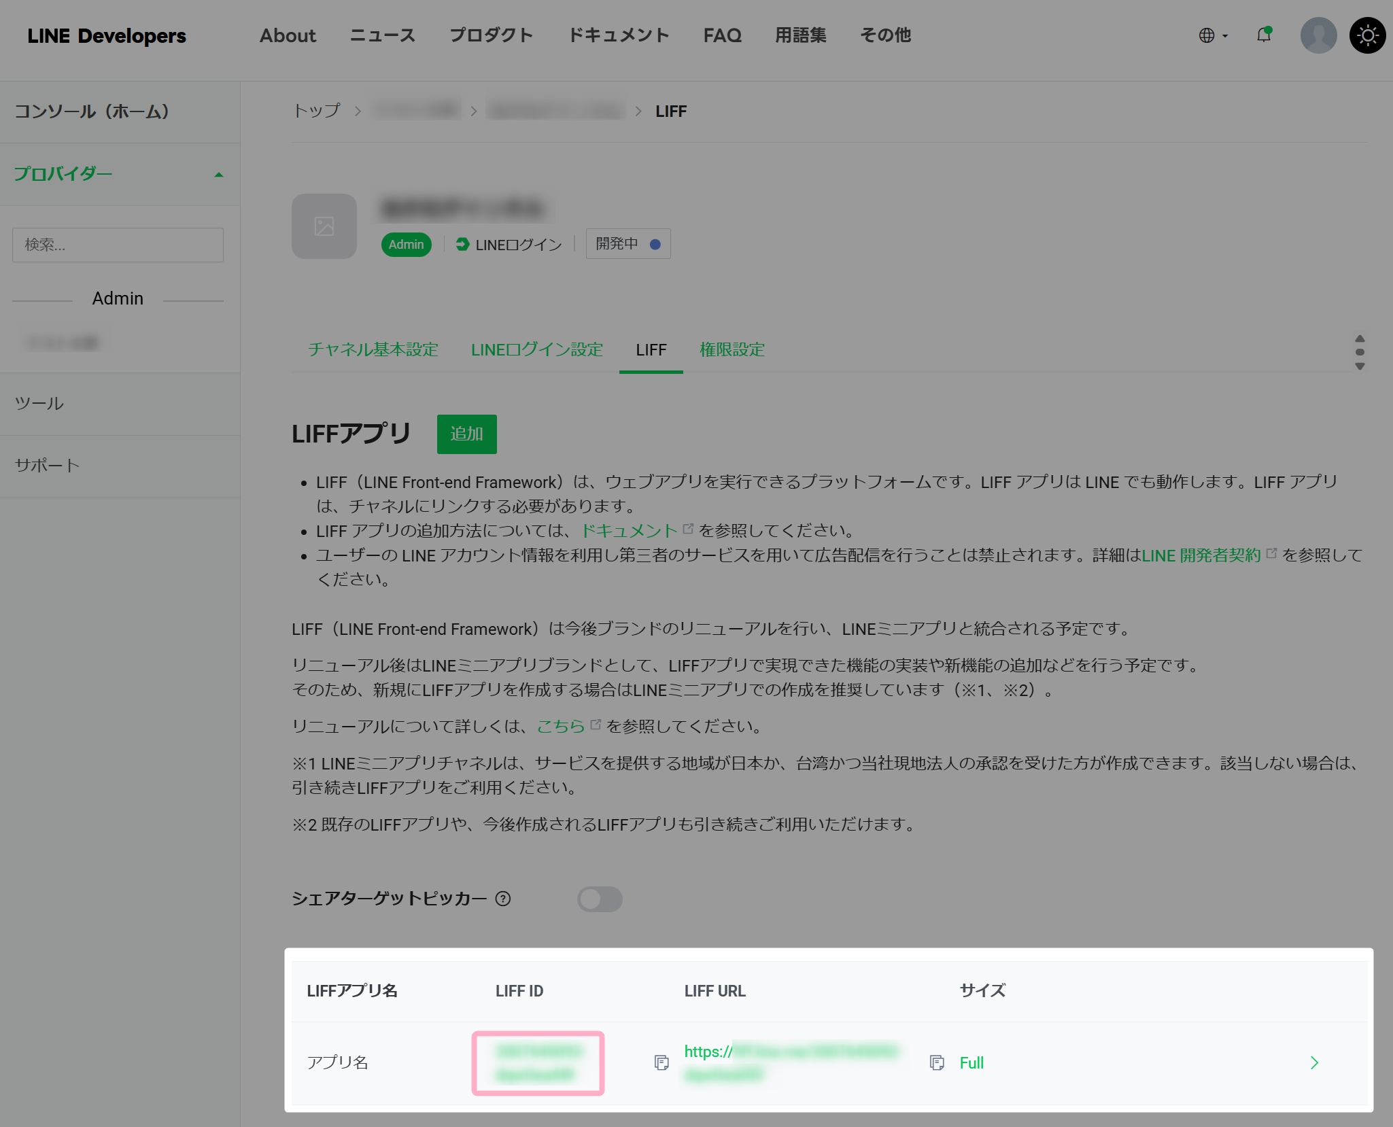The image size is (1393, 1127).
Task: Switch to 権限設定 tab
Action: (732, 350)
